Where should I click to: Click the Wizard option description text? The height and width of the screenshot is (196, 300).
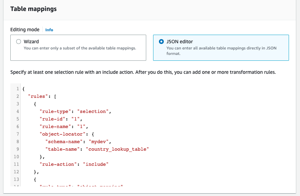[x=80, y=48]
